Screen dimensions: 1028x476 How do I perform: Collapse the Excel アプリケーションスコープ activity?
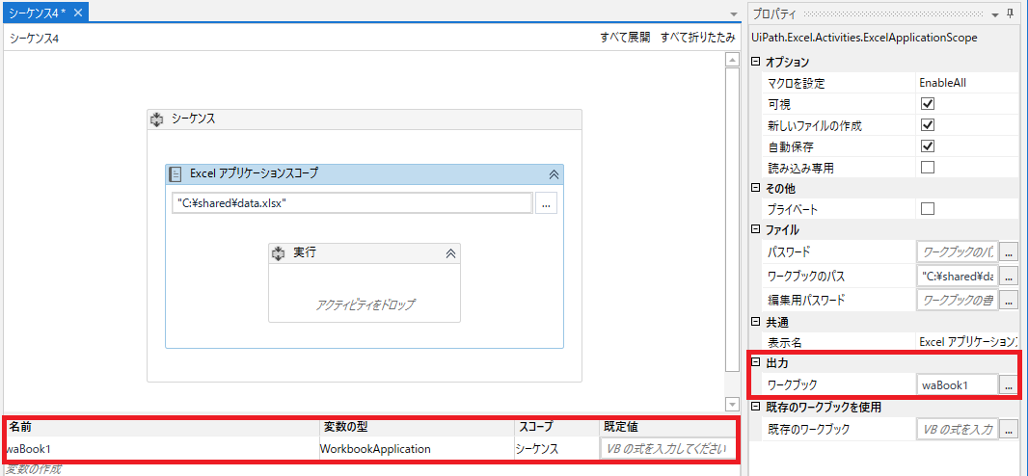click(x=554, y=174)
